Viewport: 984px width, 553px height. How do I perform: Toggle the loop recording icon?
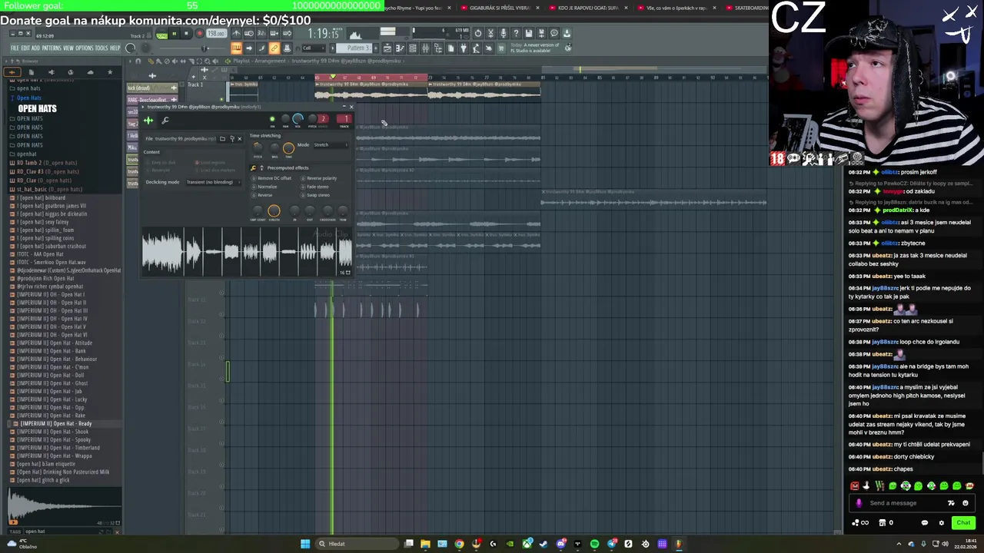point(286,33)
